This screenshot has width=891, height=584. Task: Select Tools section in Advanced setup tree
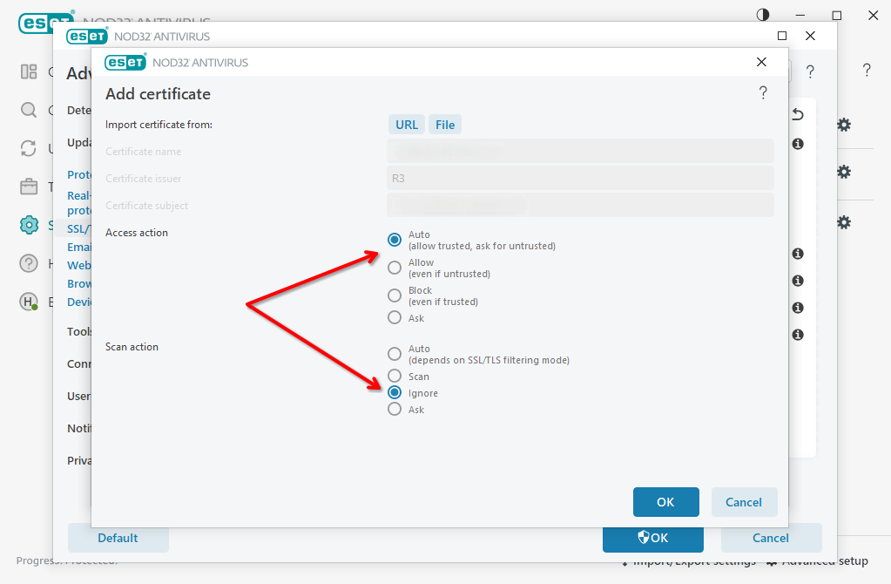click(78, 331)
